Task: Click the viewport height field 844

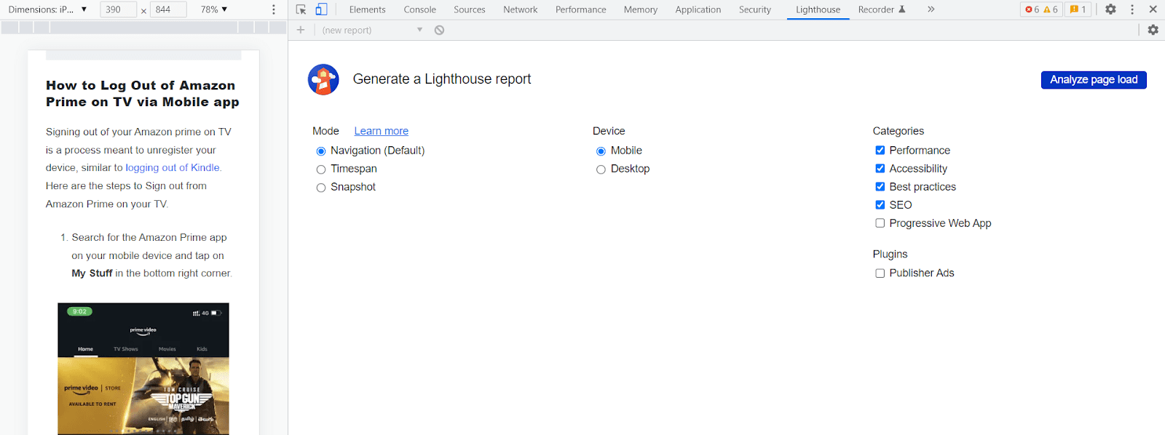Action: coord(168,9)
